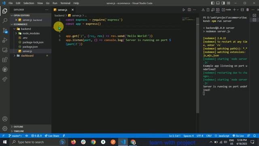Open notifications bell in status bar
This screenshot has width=259, height=146.
click(x=255, y=136)
